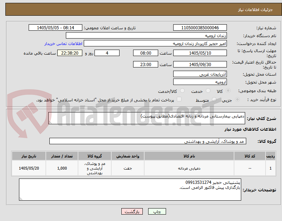The height and width of the screenshot is (221, 282).
Task: Click the دمپایی مردانه item name cell
Action: tap(189, 168)
